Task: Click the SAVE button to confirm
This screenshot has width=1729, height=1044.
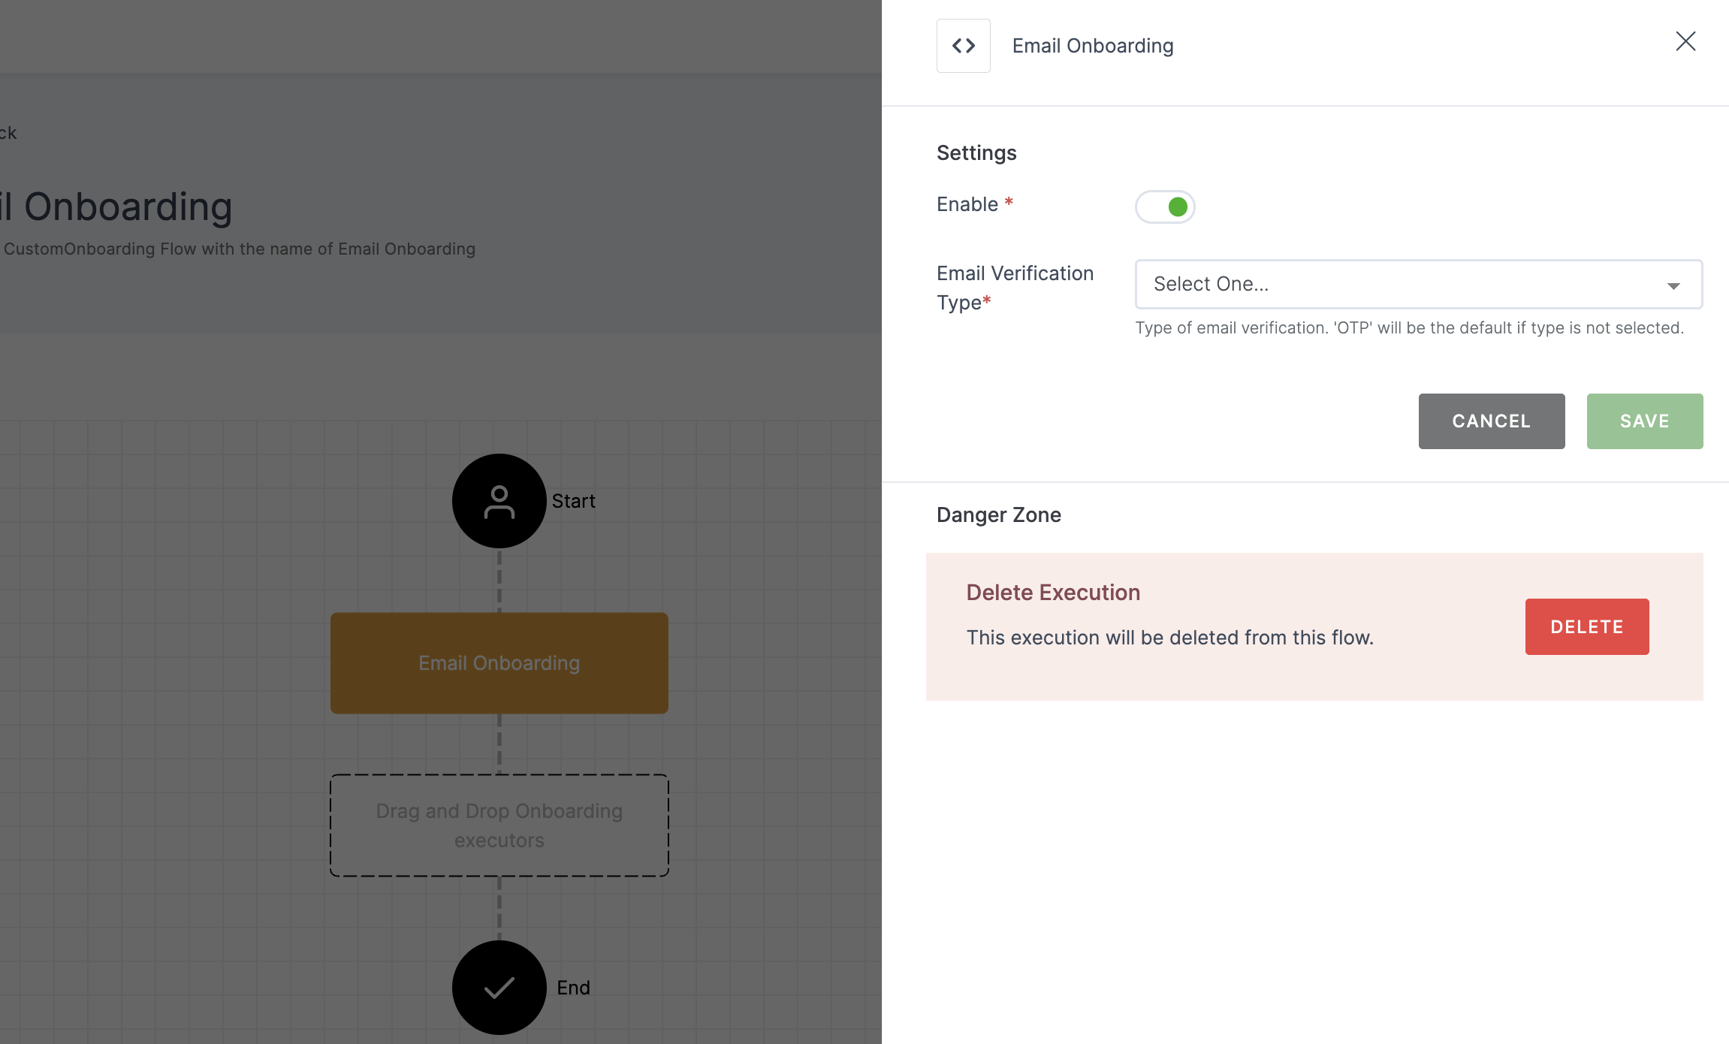Action: pos(1645,421)
